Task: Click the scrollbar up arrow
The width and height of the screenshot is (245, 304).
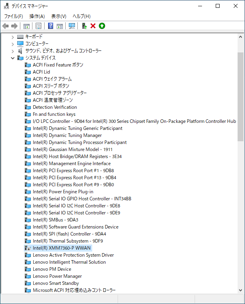Action: coord(241,37)
